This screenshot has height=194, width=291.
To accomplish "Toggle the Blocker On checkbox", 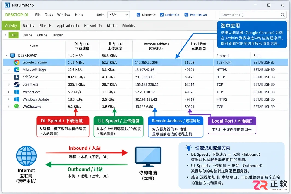I will click(138, 15).
